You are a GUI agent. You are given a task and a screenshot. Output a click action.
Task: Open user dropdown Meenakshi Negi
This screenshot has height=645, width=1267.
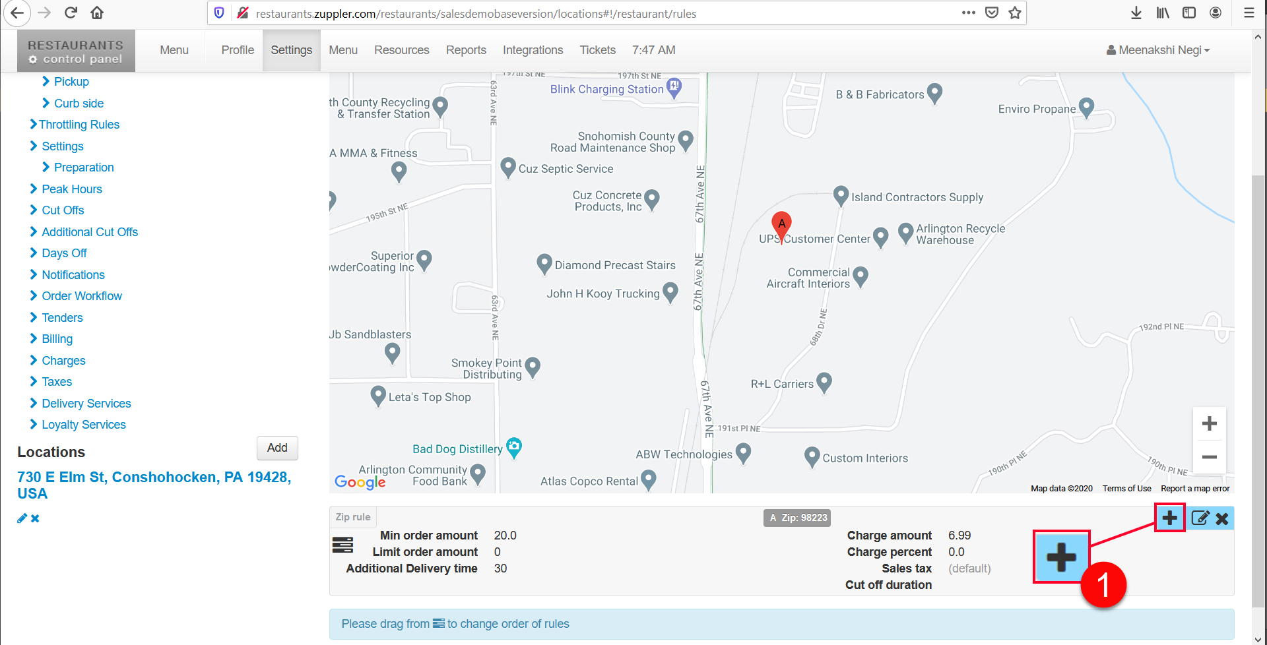coord(1158,50)
